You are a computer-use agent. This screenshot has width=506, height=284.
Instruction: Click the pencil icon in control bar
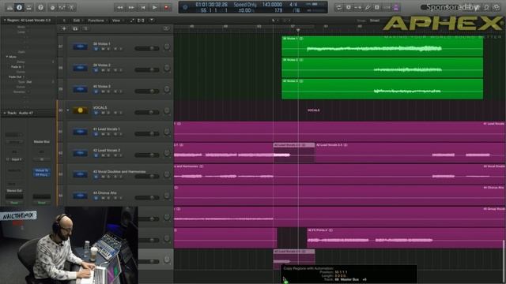(368, 7)
